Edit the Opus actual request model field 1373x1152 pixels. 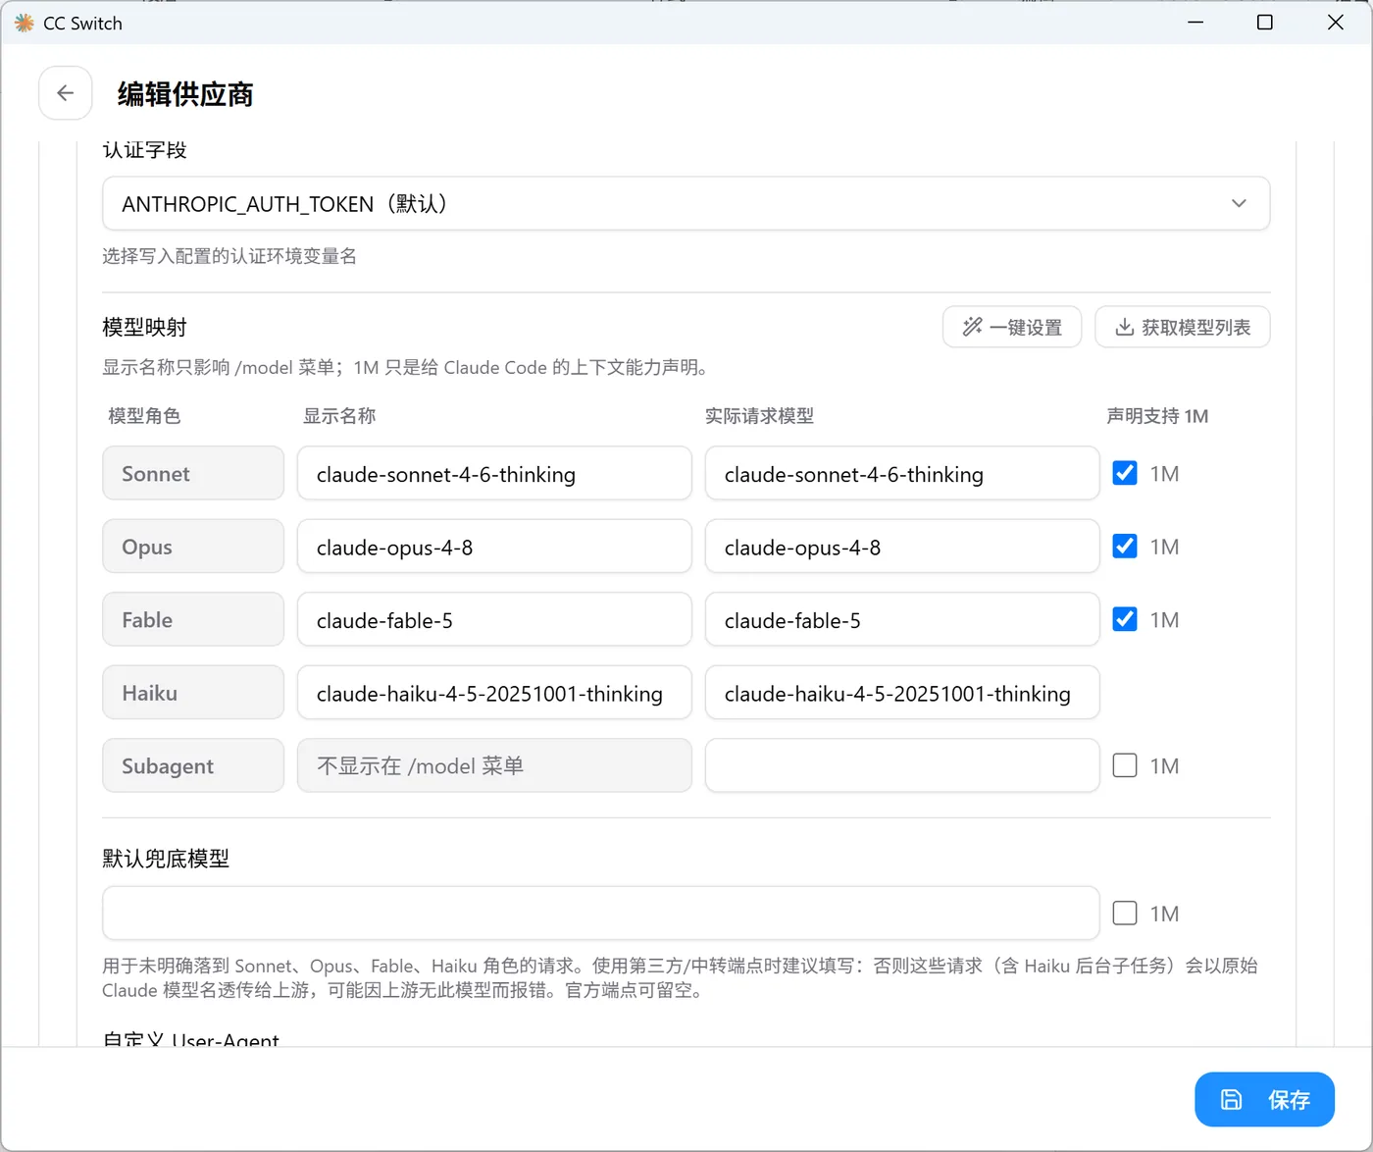902,547
